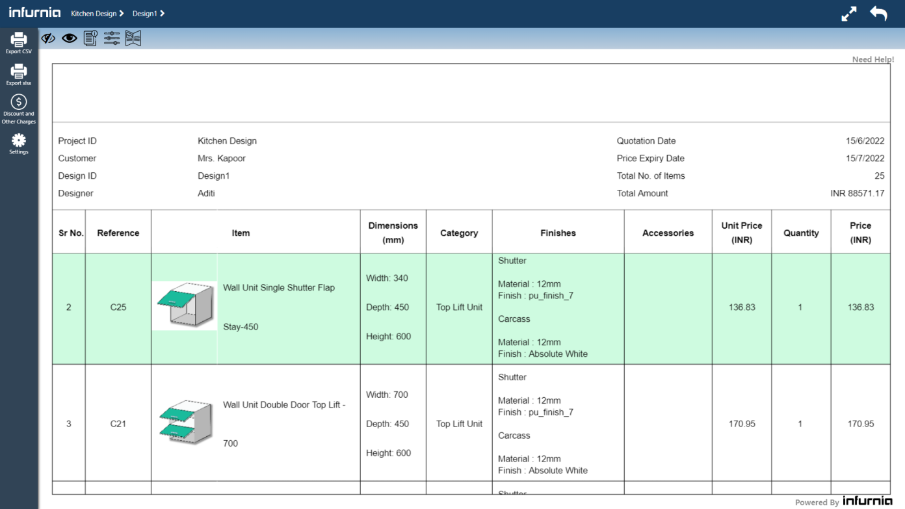Image resolution: width=905 pixels, height=509 pixels.
Task: Open the quotation Settings panel
Action: (x=18, y=142)
